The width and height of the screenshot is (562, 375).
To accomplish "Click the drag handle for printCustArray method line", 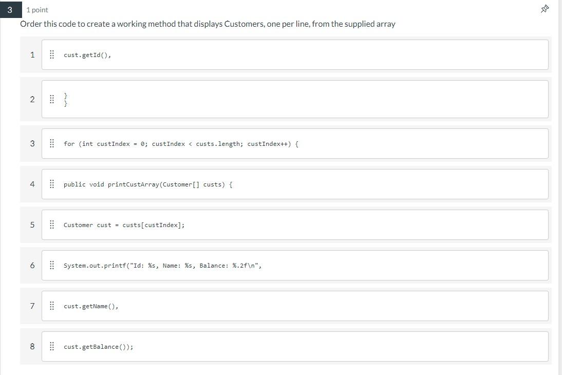I will [x=51, y=184].
